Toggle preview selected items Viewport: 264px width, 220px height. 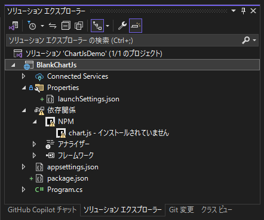pos(136,26)
